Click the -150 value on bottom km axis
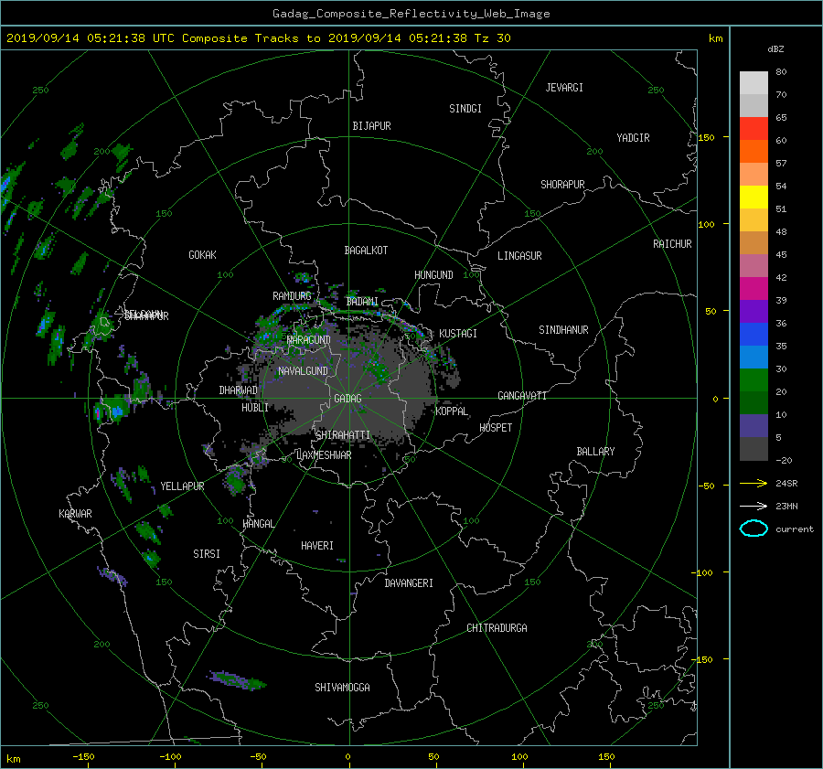This screenshot has width=823, height=769. (x=83, y=757)
